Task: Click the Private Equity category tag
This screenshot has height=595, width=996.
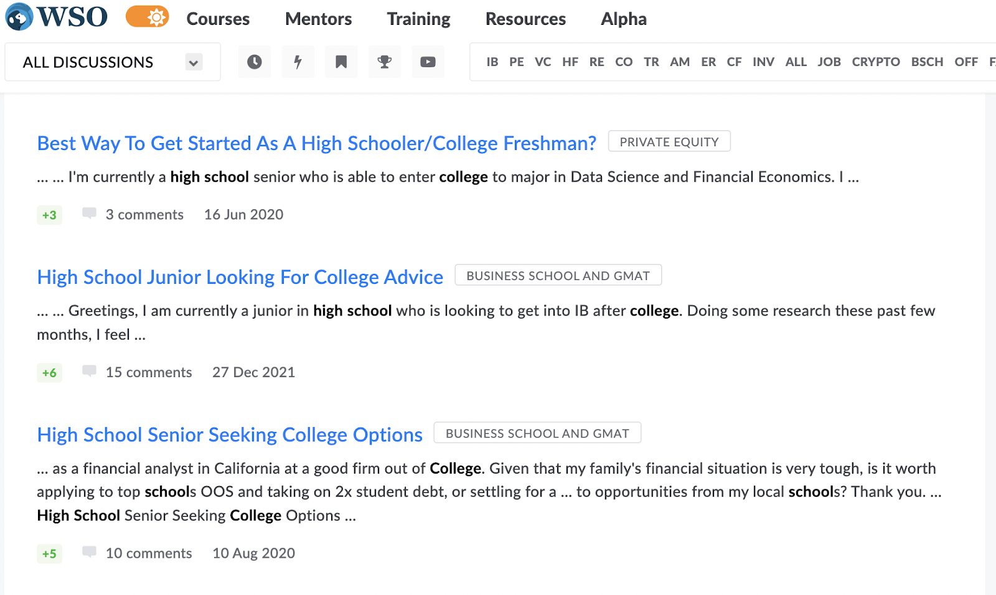Action: pos(669,142)
